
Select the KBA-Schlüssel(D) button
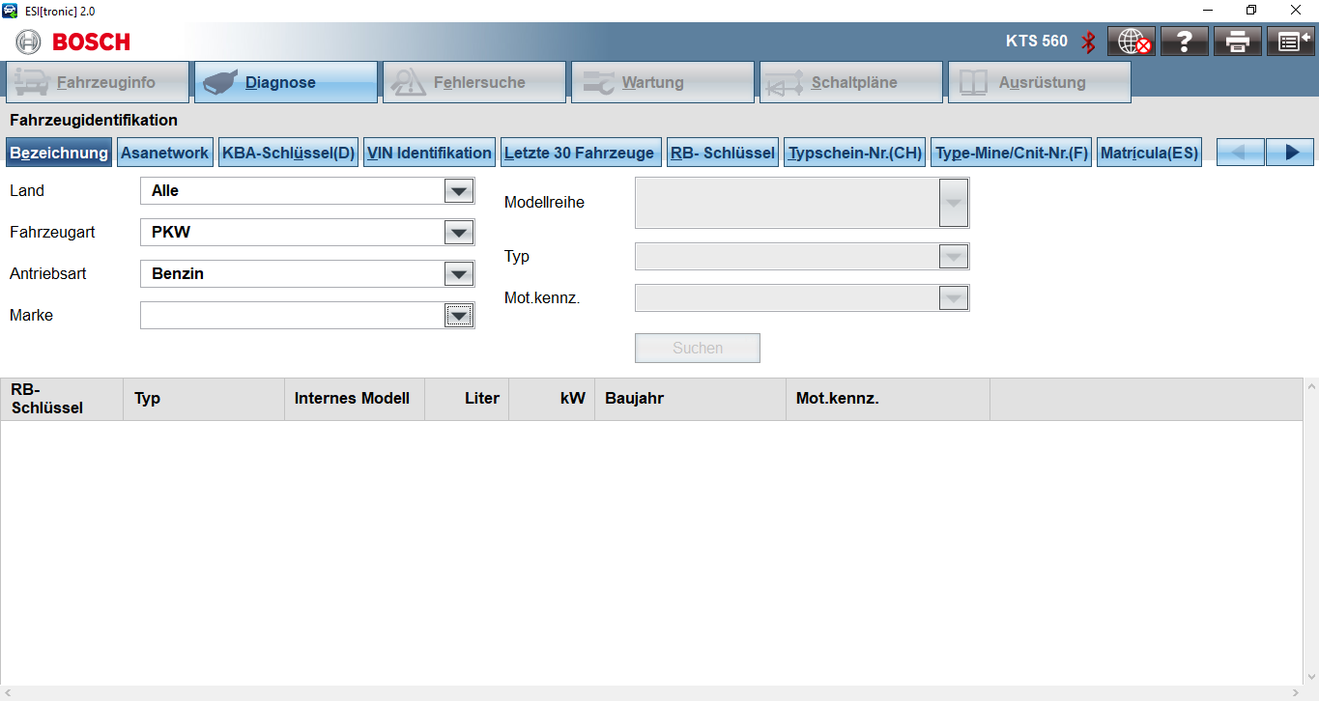(289, 153)
